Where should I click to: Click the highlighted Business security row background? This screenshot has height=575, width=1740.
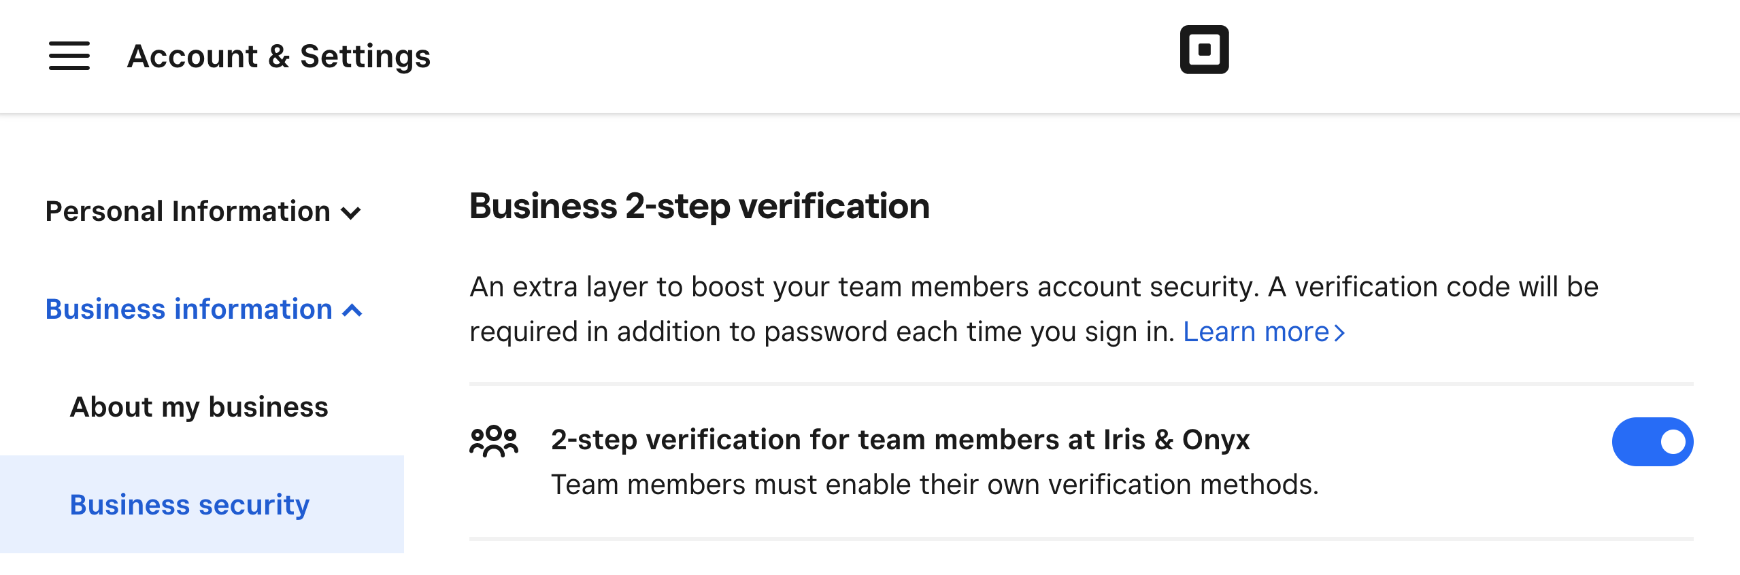pos(202,504)
